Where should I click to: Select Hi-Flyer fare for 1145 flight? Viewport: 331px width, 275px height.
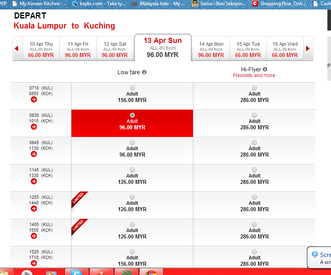[254, 170]
